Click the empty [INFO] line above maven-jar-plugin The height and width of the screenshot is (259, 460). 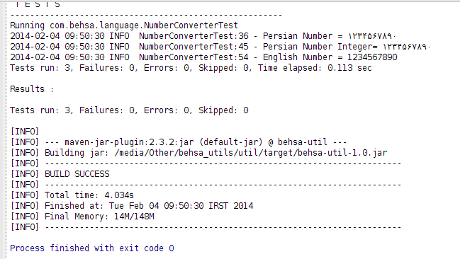click(x=24, y=132)
